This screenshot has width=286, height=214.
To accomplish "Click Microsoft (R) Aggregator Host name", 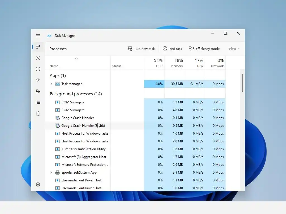I will (84, 157).
